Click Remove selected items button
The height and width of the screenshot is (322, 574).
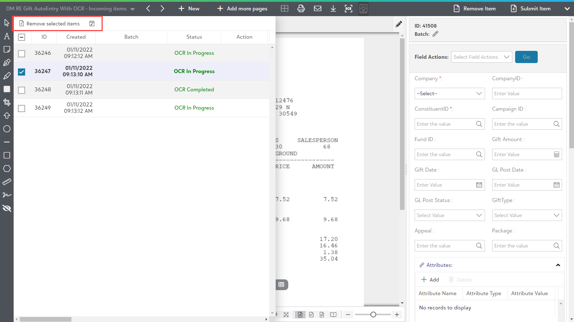[x=50, y=24]
